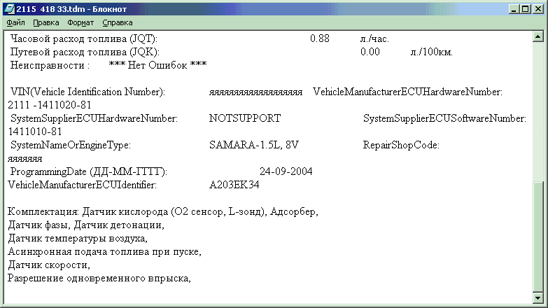The image size is (548, 308).
Task: Open the Файл menu
Action: click(x=15, y=22)
